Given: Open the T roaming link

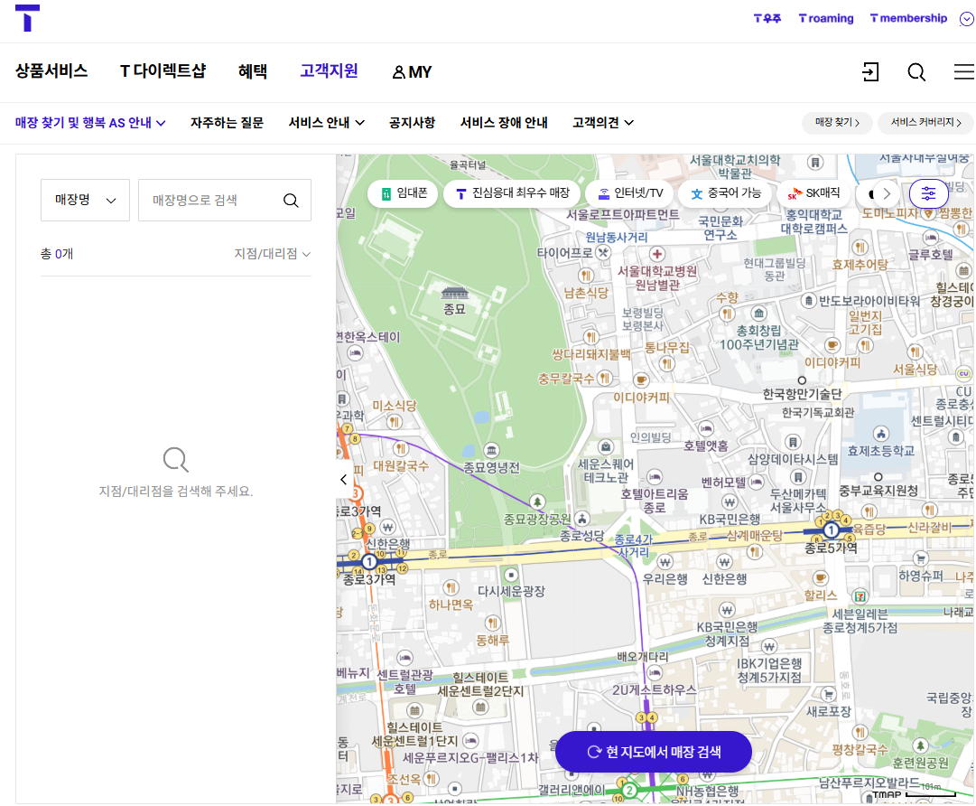Looking at the screenshot, I should 826,19.
